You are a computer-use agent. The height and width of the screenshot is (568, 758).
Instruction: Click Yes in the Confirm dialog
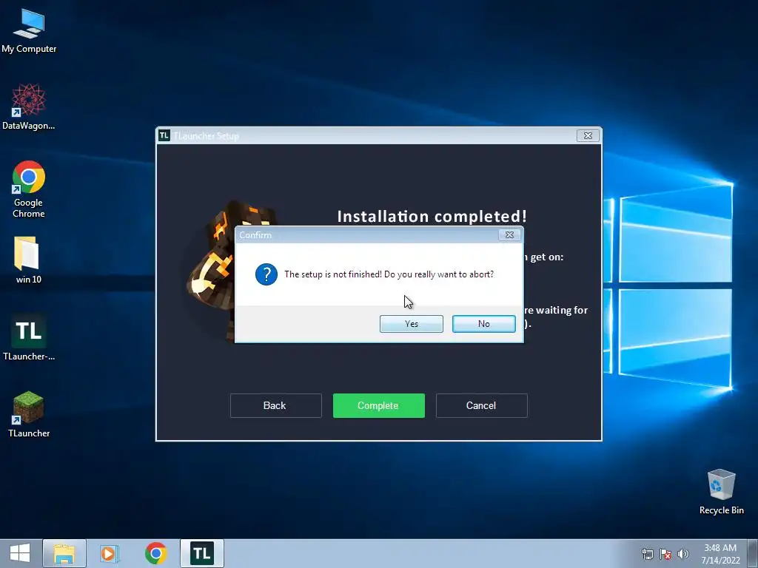click(x=412, y=324)
